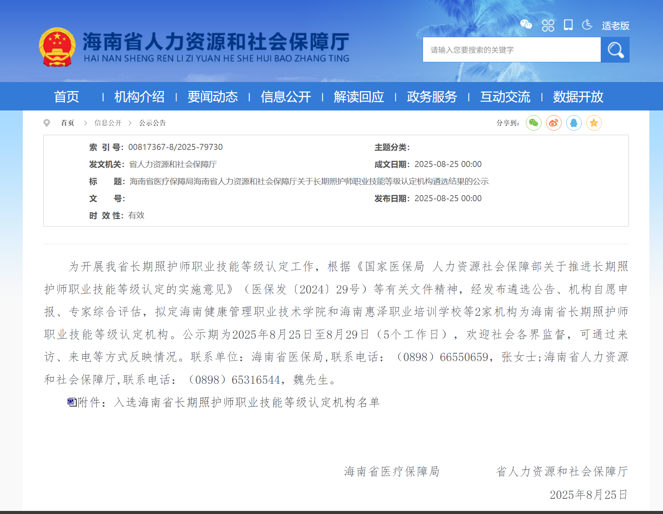The height and width of the screenshot is (514, 663).
Task: Share to WeChat via green icon
Action: 534,123
